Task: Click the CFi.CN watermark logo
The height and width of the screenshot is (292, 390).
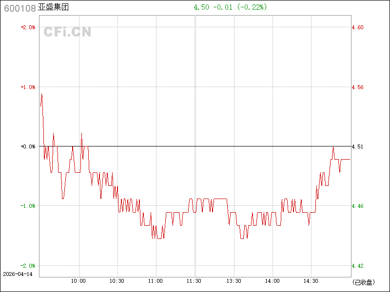Action: (x=67, y=32)
